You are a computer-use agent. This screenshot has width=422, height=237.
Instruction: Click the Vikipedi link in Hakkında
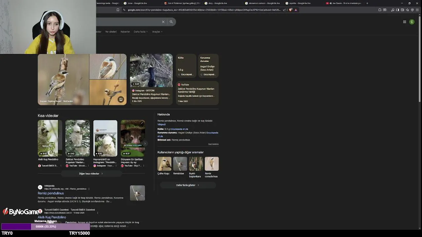point(161,124)
